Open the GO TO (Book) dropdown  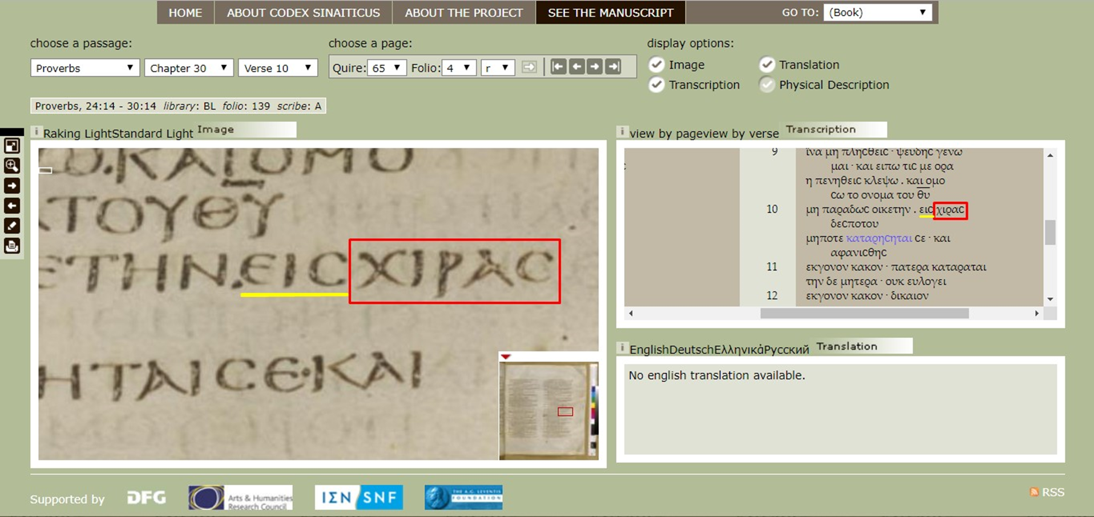[878, 12]
